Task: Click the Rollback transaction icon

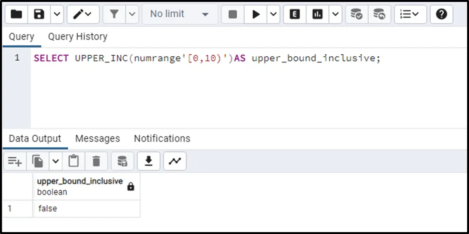Action: tap(379, 14)
